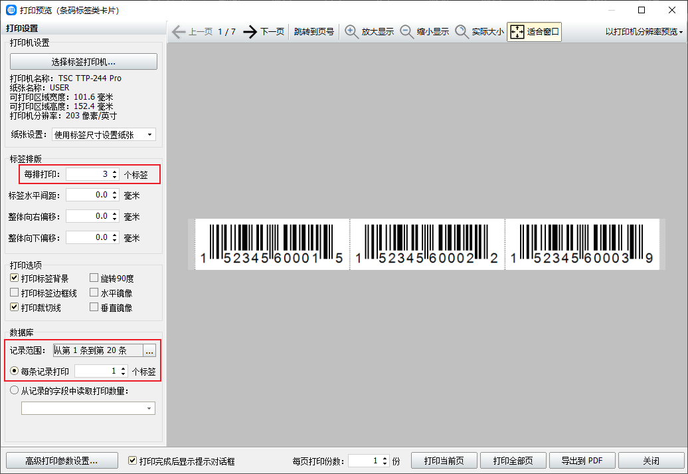This screenshot has height=474, width=688.
Task: Select the fit to window icon
Action: [517, 32]
